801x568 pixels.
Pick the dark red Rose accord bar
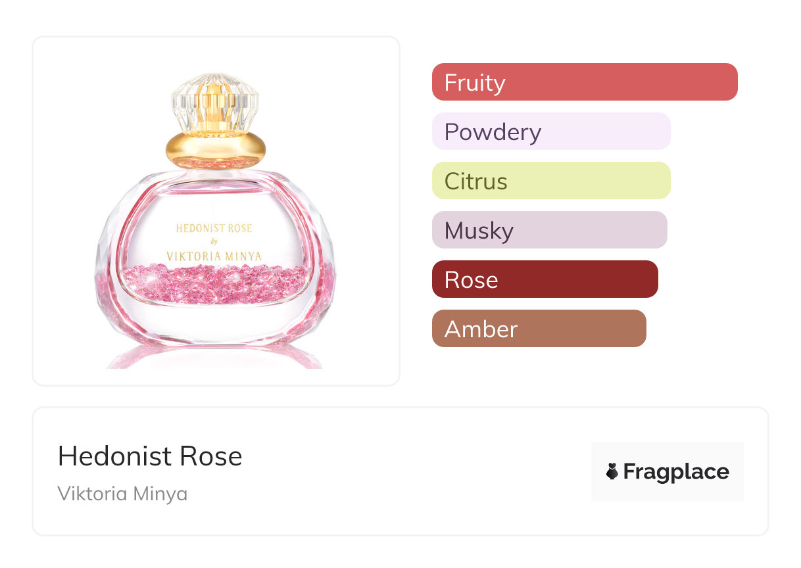(545, 279)
